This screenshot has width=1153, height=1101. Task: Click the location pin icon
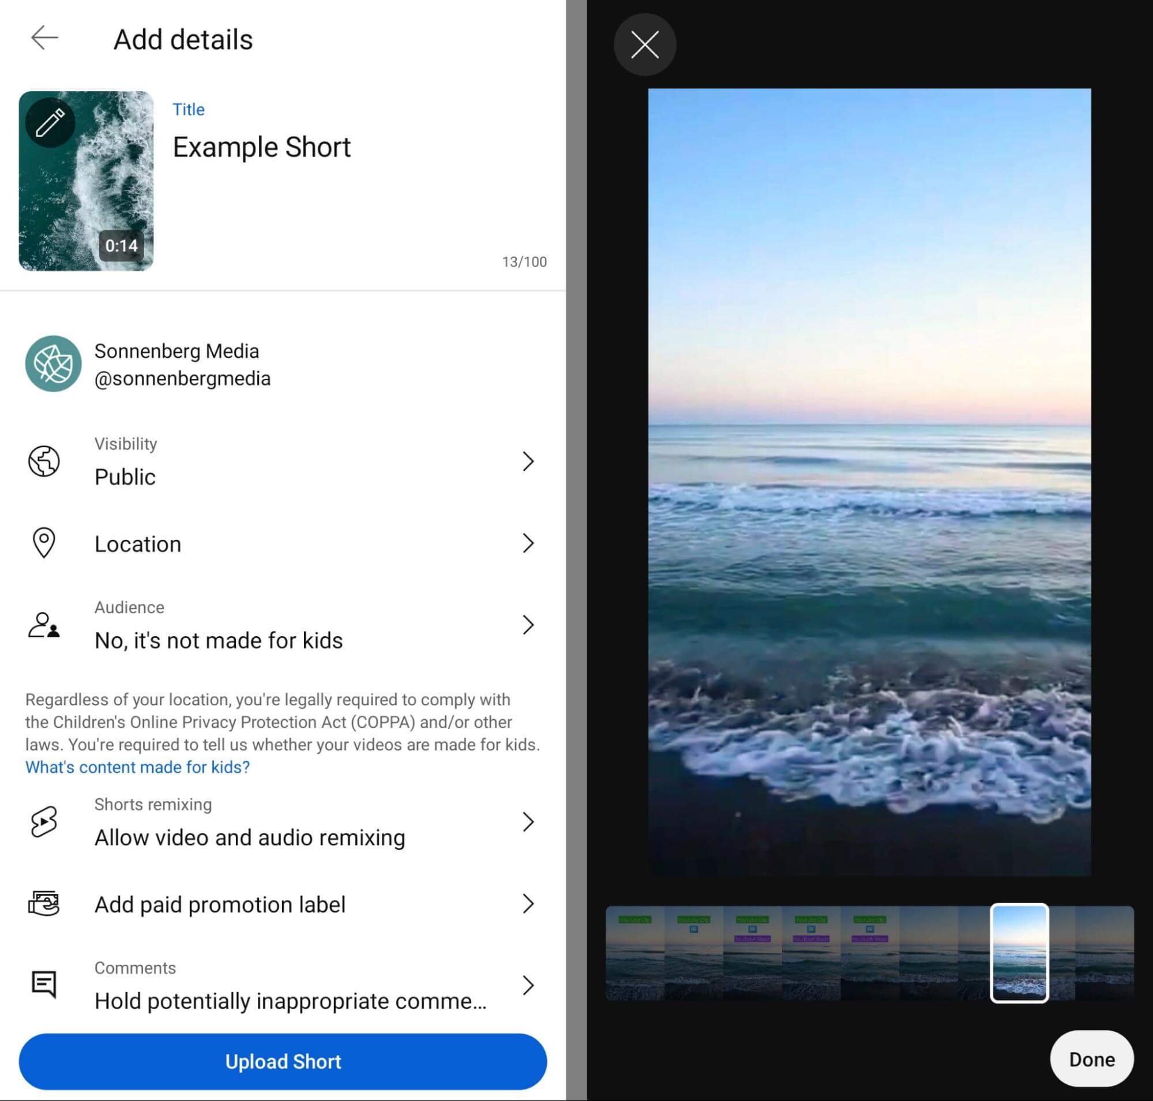pos(42,543)
